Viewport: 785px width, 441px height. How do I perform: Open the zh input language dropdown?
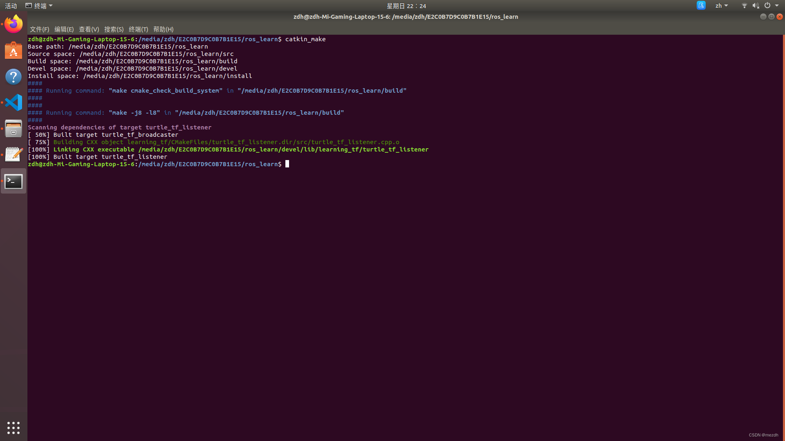(722, 6)
